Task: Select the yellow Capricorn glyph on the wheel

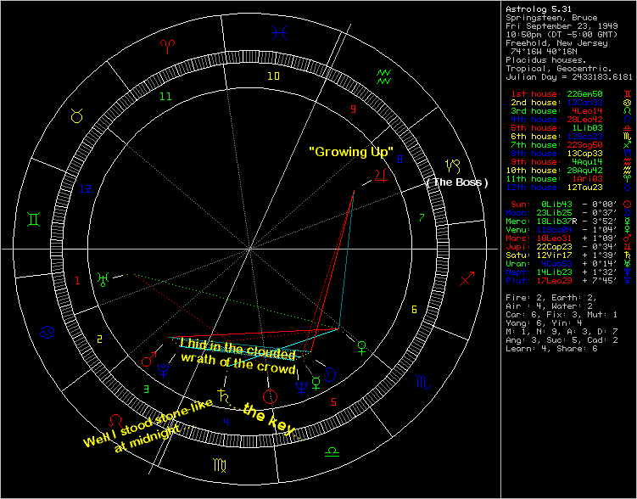Action: 453,165
